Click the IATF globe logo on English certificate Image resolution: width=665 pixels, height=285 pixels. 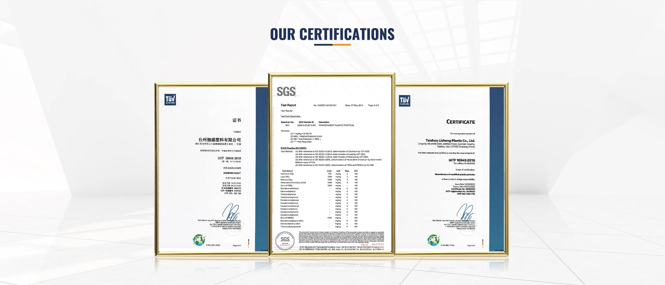click(433, 240)
